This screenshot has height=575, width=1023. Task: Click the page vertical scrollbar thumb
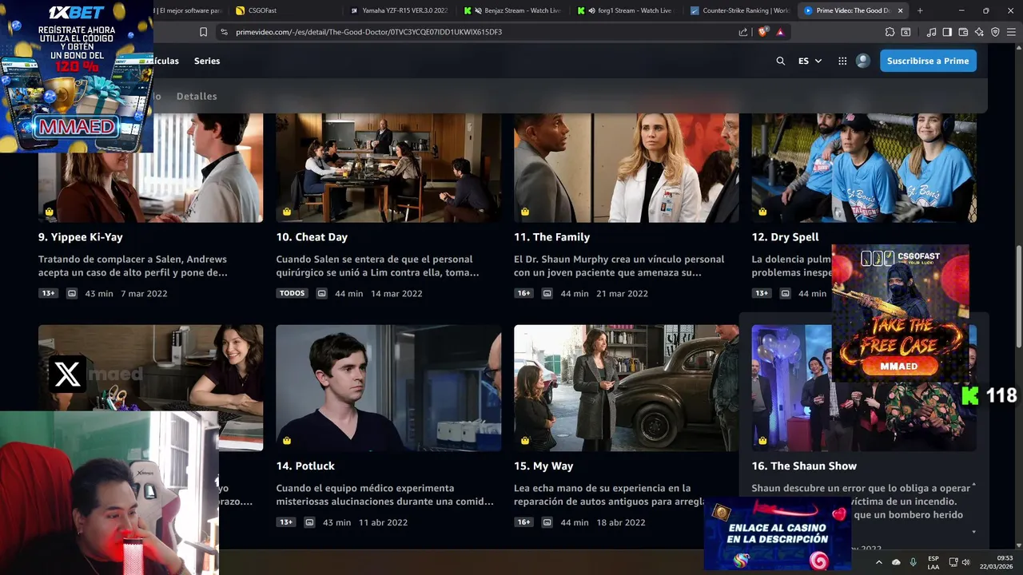pyautogui.click(x=1018, y=295)
